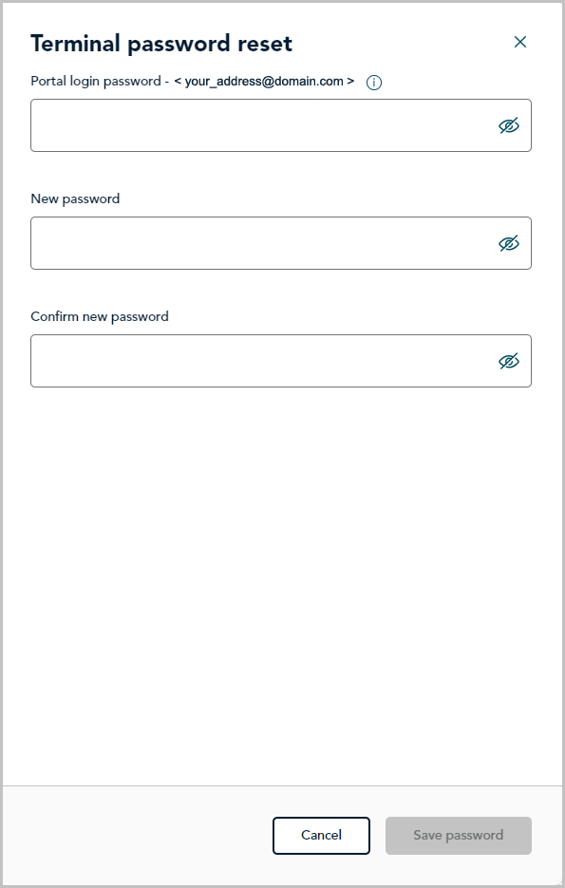Focus the Portal login password input field

coord(281,125)
